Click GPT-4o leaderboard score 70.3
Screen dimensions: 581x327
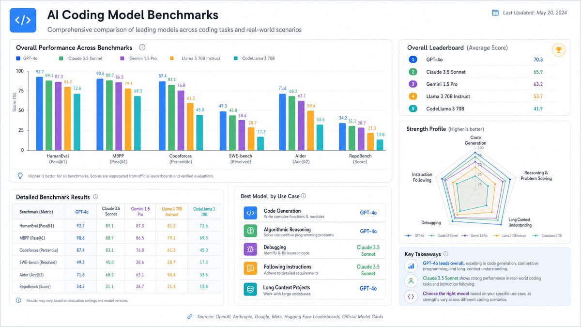tap(538, 60)
